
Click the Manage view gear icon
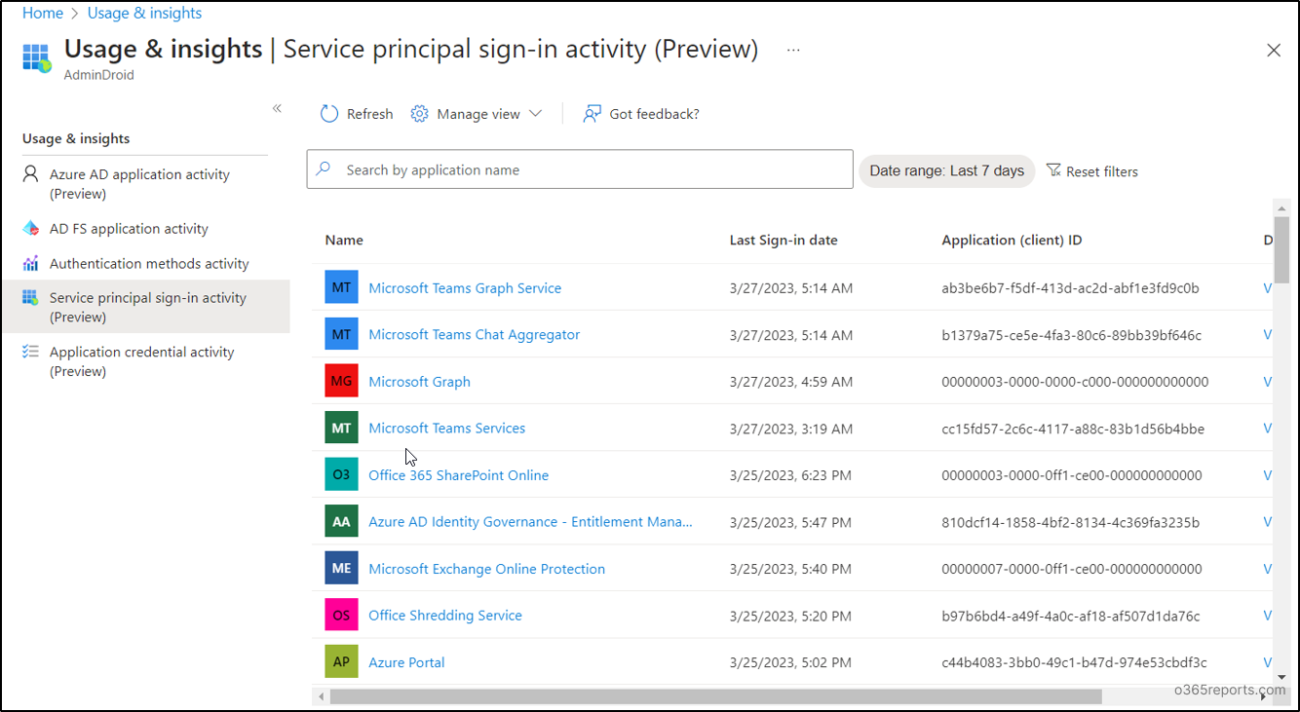click(x=419, y=114)
